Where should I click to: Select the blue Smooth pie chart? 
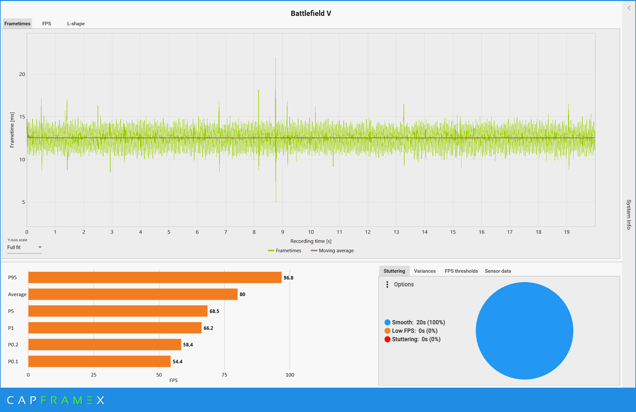click(x=524, y=331)
